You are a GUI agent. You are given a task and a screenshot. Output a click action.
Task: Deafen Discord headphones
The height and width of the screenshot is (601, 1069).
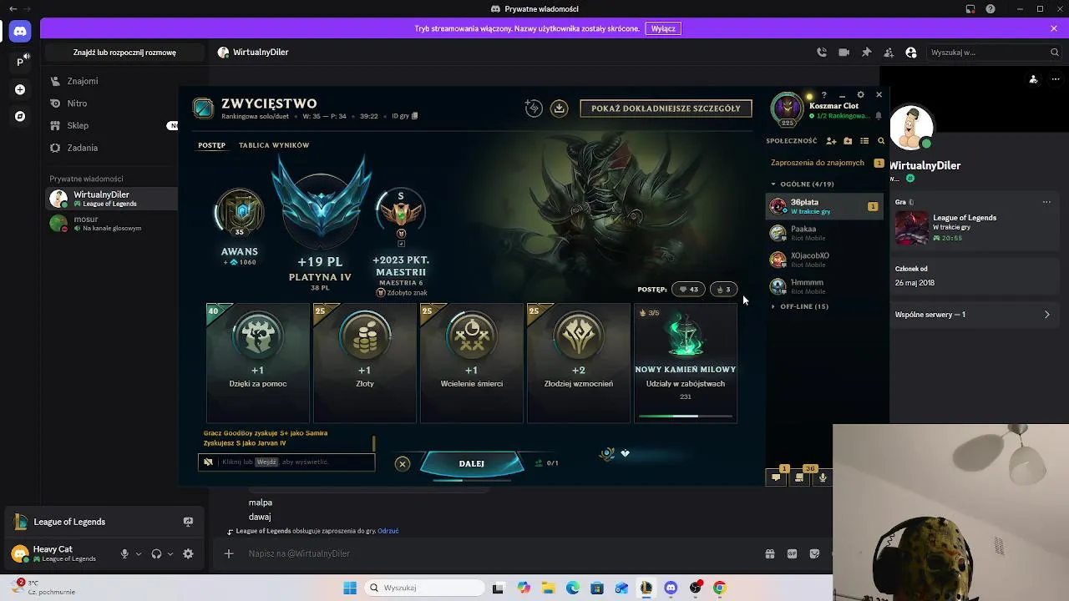coord(156,553)
